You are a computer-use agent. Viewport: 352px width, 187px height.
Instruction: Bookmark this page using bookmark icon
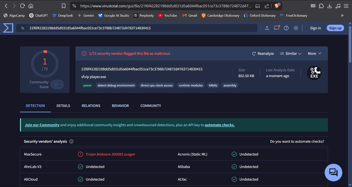pyautogui.click(x=64, y=6)
